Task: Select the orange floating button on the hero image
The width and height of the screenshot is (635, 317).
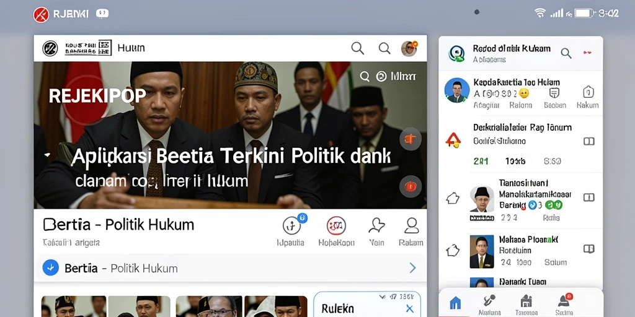Action: (x=411, y=139)
